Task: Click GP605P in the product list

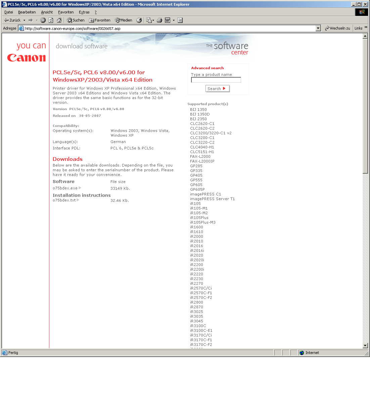Action: (197, 189)
